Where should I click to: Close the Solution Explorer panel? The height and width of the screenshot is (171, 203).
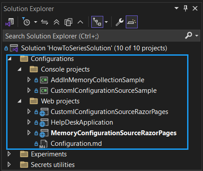195,8
